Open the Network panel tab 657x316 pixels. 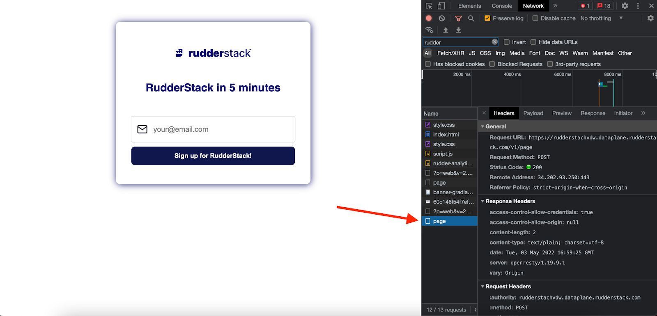[x=533, y=6]
